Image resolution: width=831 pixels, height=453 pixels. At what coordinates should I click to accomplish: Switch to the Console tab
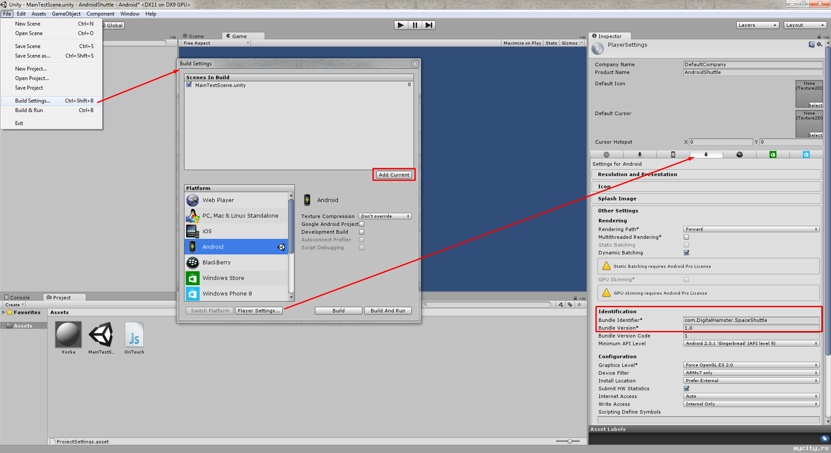pos(17,298)
